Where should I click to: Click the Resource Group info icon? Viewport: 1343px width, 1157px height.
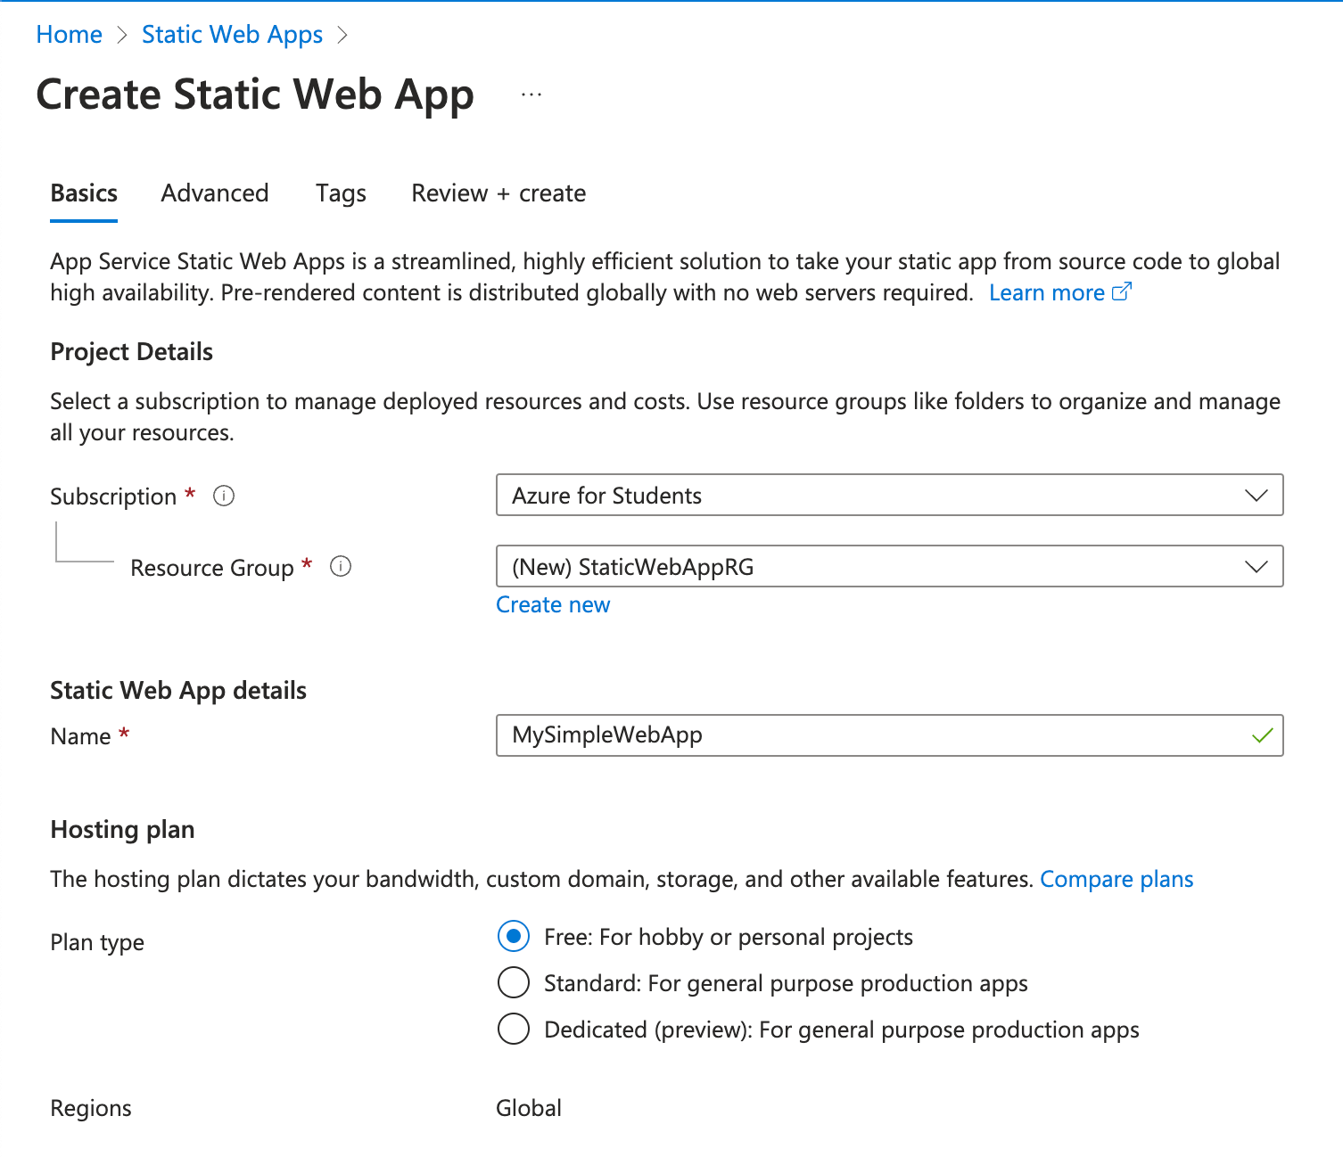tap(341, 567)
